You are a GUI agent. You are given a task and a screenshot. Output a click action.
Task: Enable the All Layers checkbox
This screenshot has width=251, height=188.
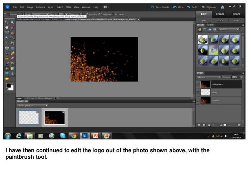tap(113, 14)
